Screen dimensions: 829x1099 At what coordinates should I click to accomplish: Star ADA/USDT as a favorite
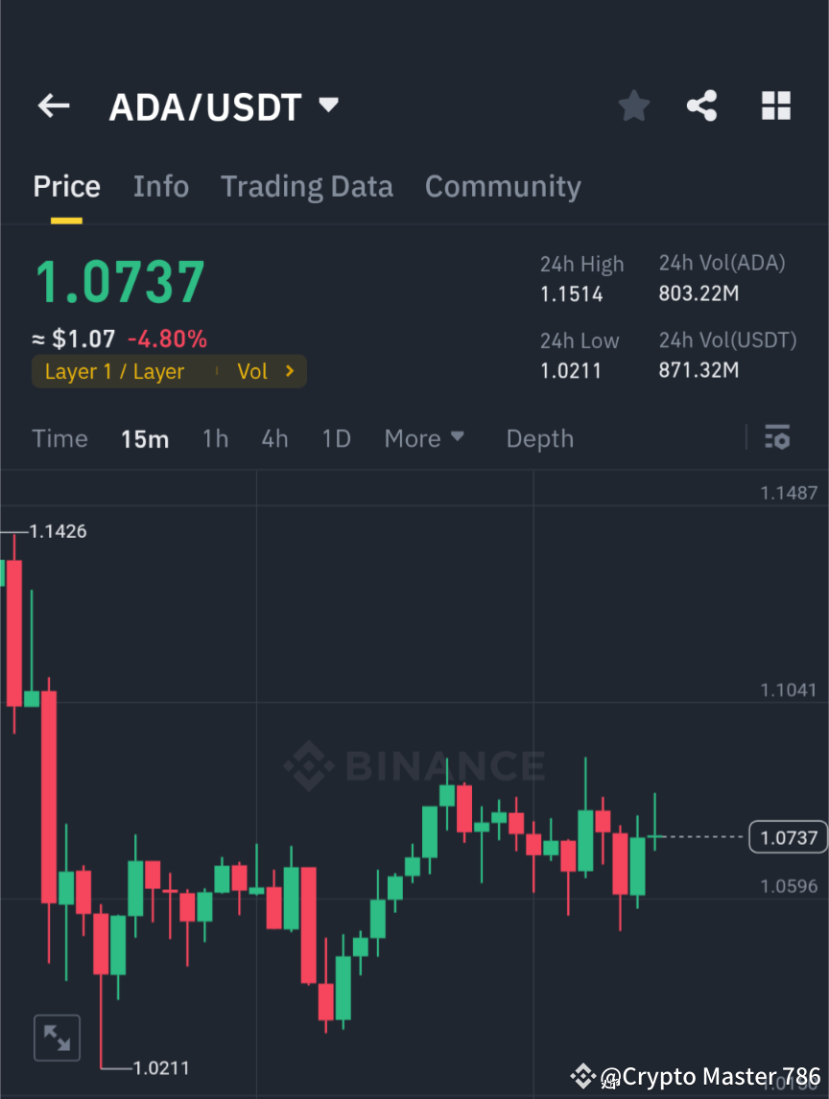tap(633, 105)
